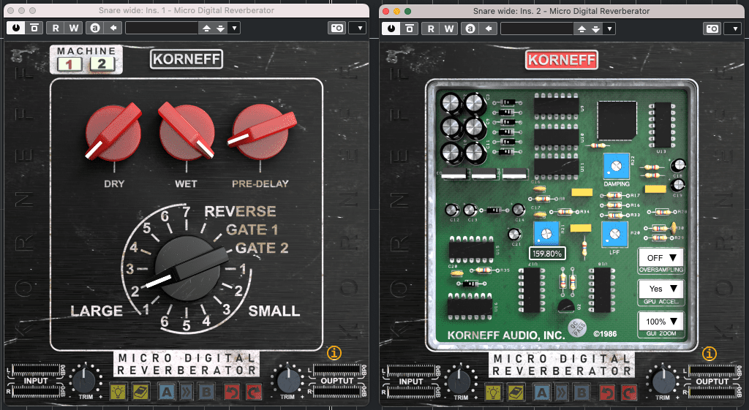Click LPF blue trimpot on circuit board
Image resolution: width=749 pixels, height=410 pixels.
[614, 235]
